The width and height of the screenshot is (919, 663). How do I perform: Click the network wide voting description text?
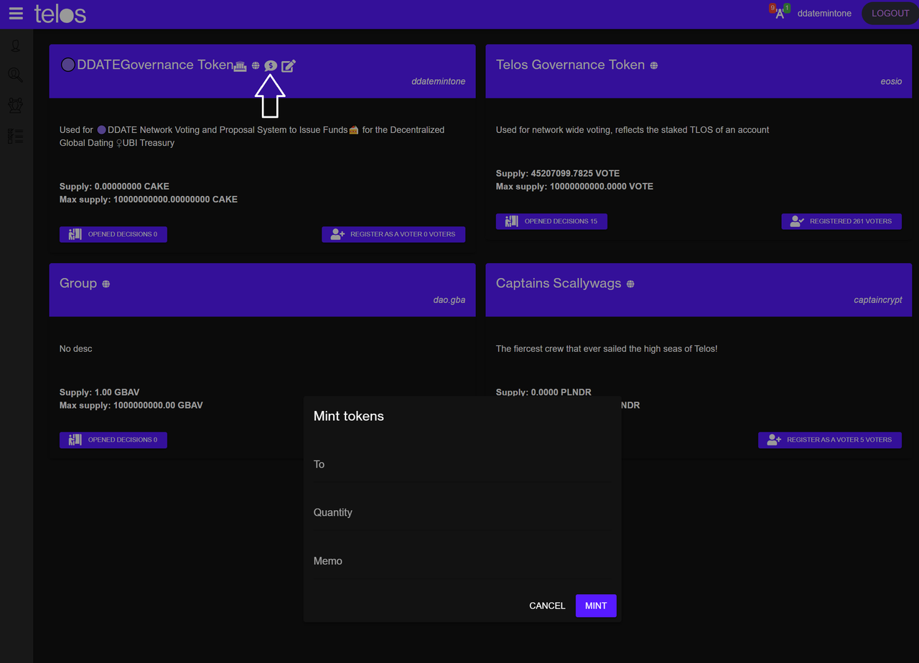point(633,130)
